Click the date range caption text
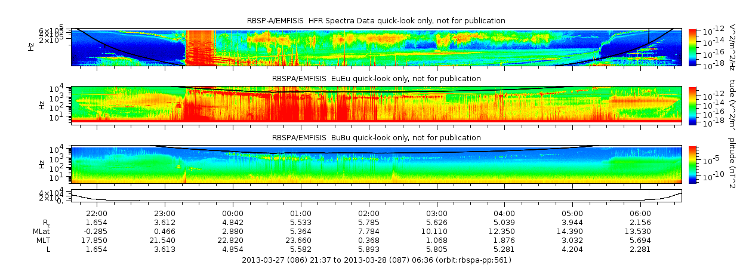Image resolution: width=746 pixels, height=268 pixels. click(377, 260)
